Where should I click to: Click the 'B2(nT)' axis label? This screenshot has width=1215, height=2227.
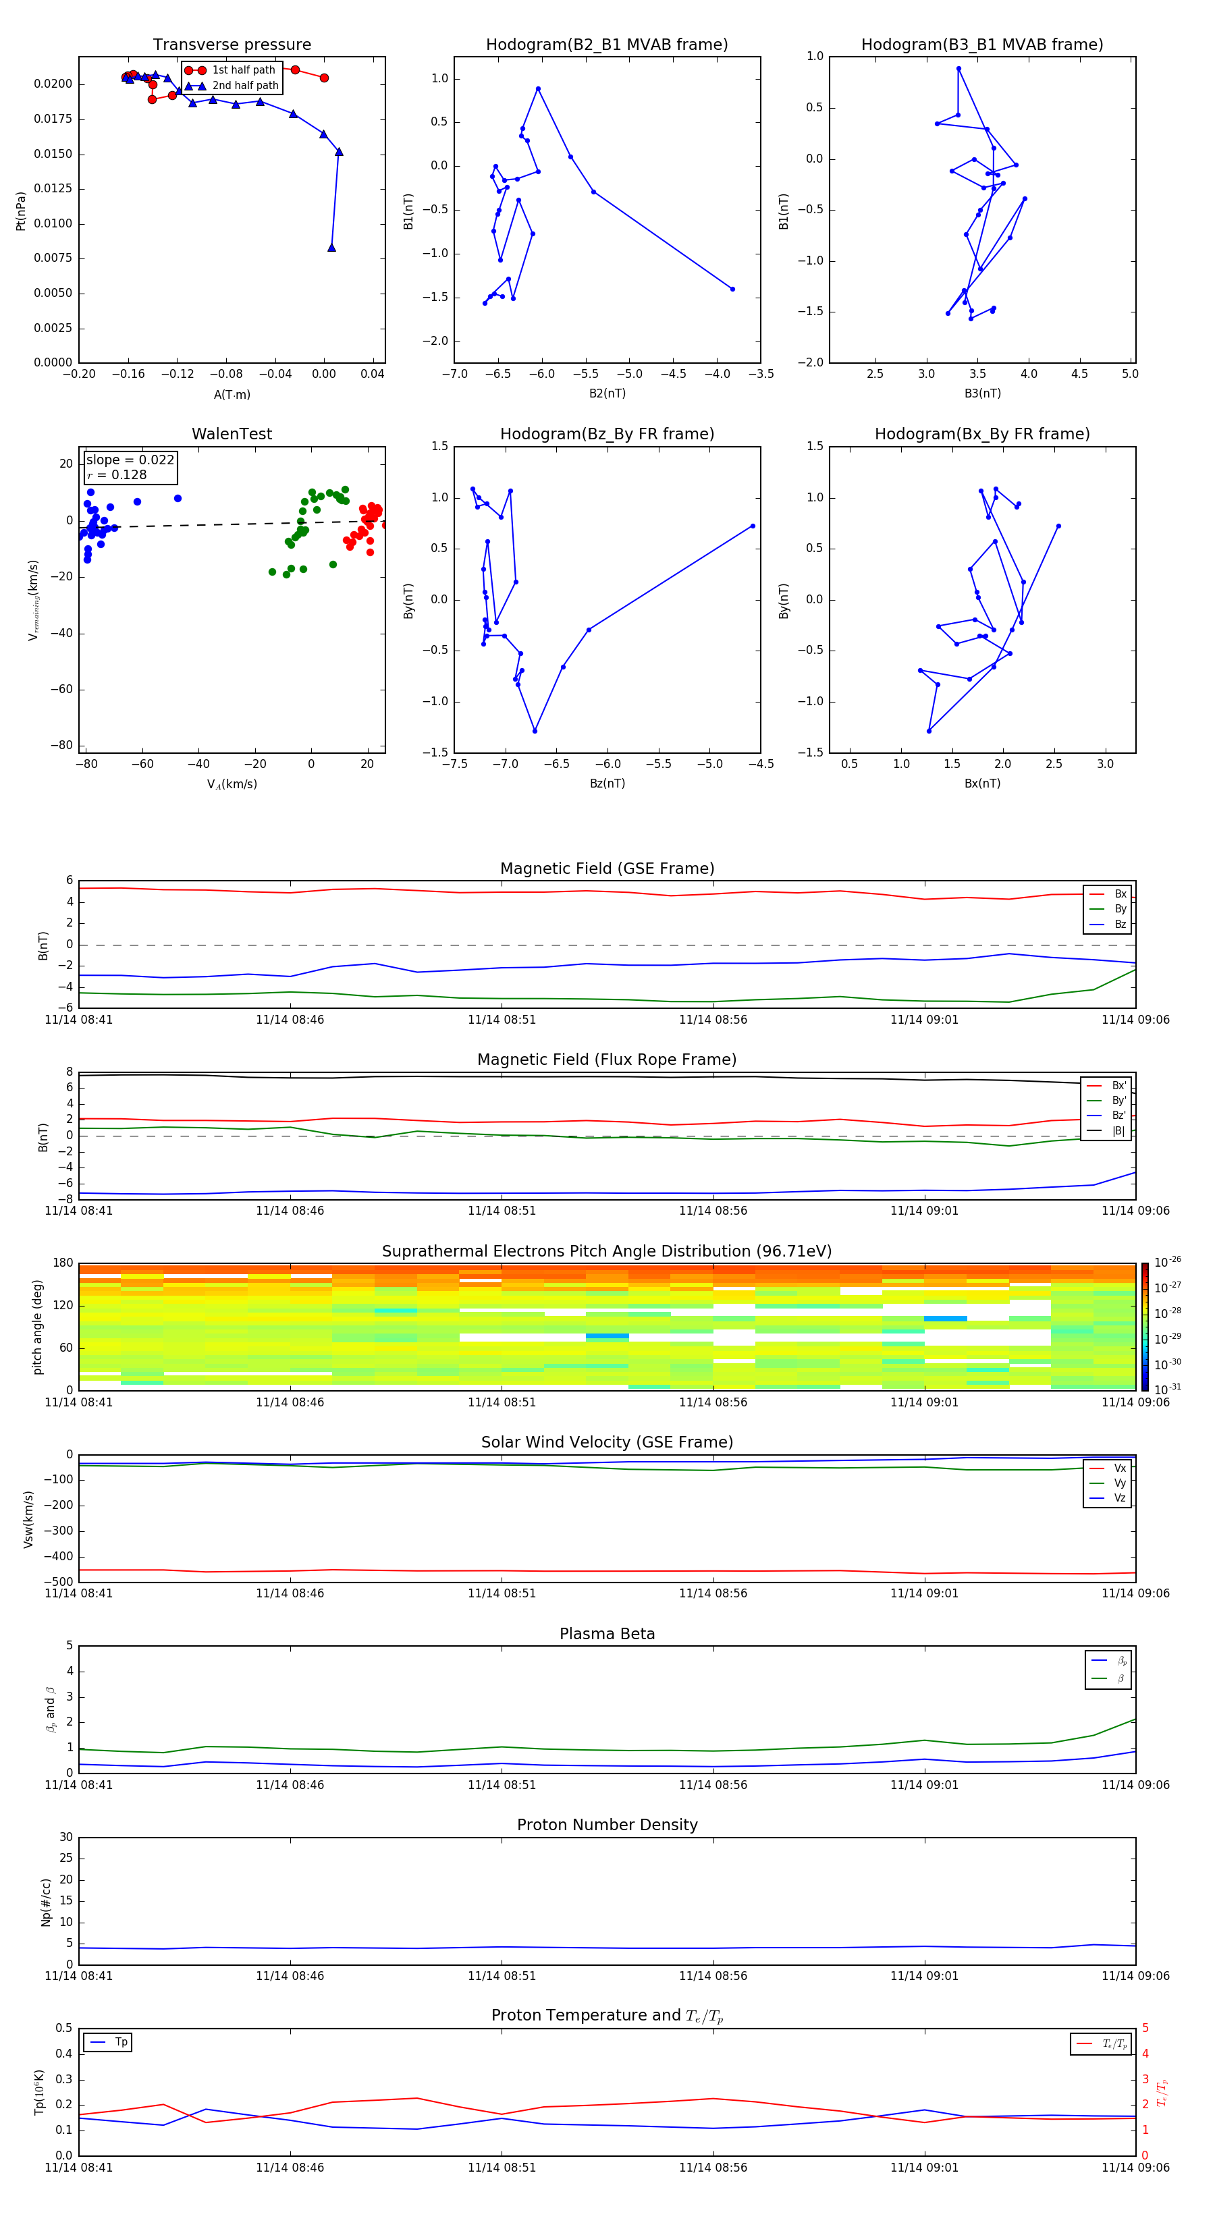[x=607, y=393]
